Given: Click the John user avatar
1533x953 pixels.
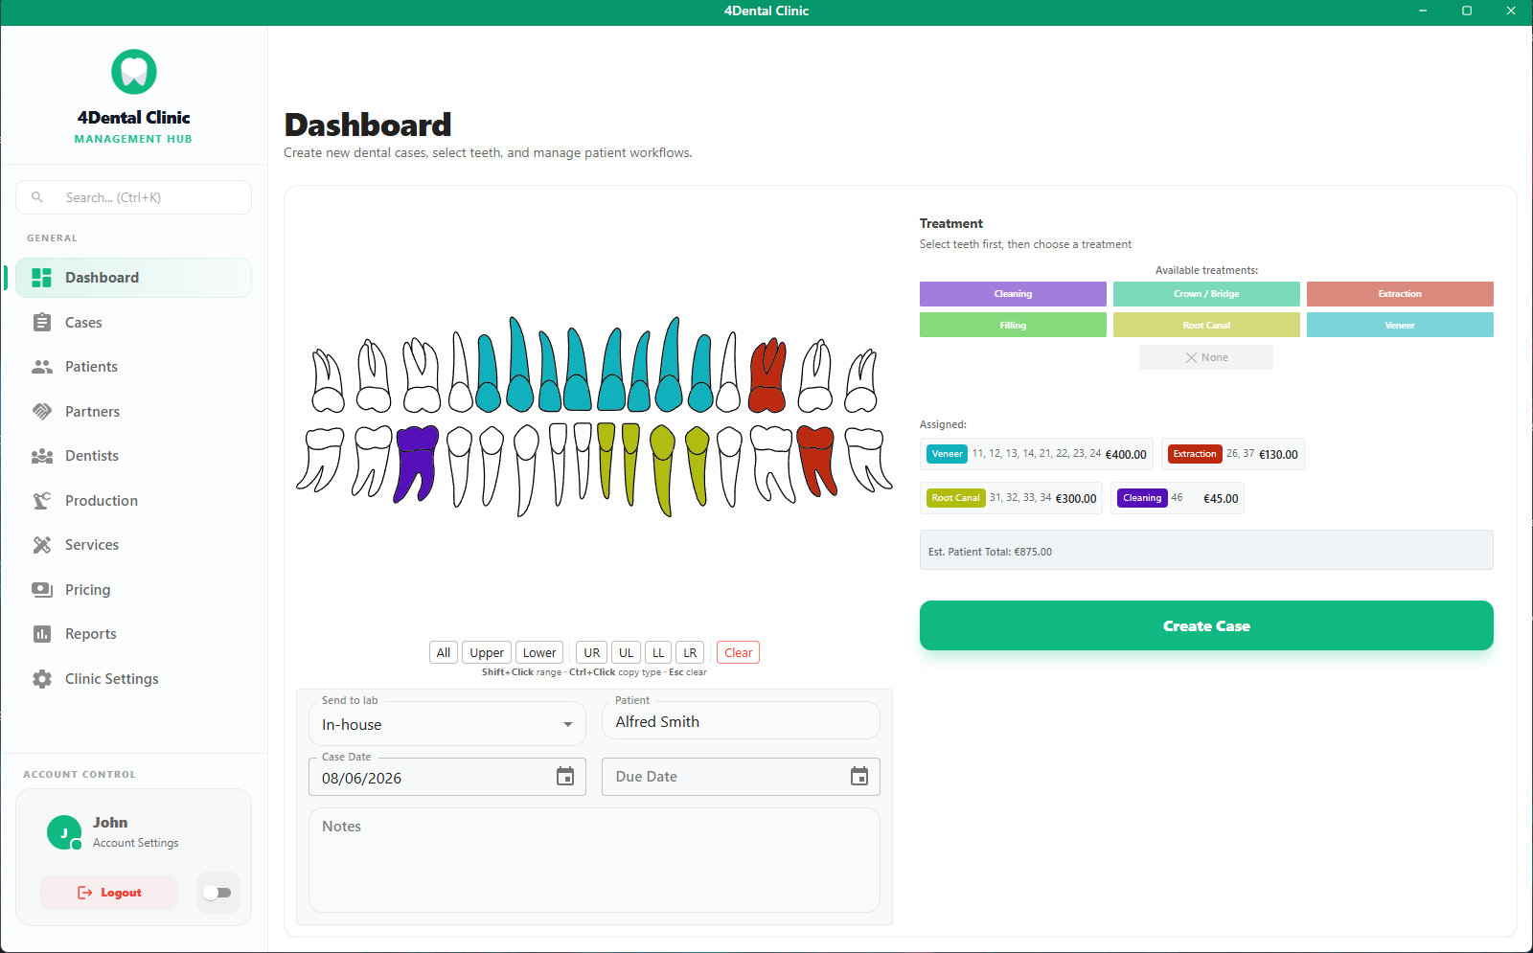Looking at the screenshot, I should click(64, 832).
